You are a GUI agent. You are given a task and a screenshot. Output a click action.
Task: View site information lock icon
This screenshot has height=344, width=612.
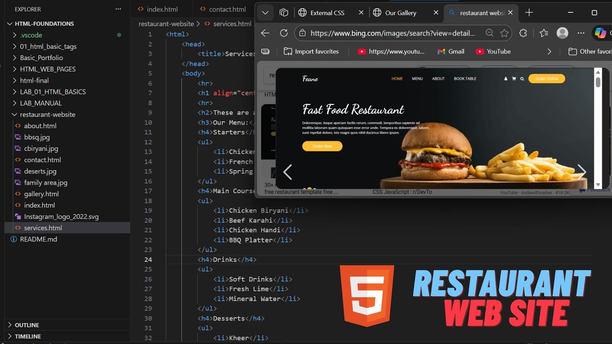[x=302, y=33]
